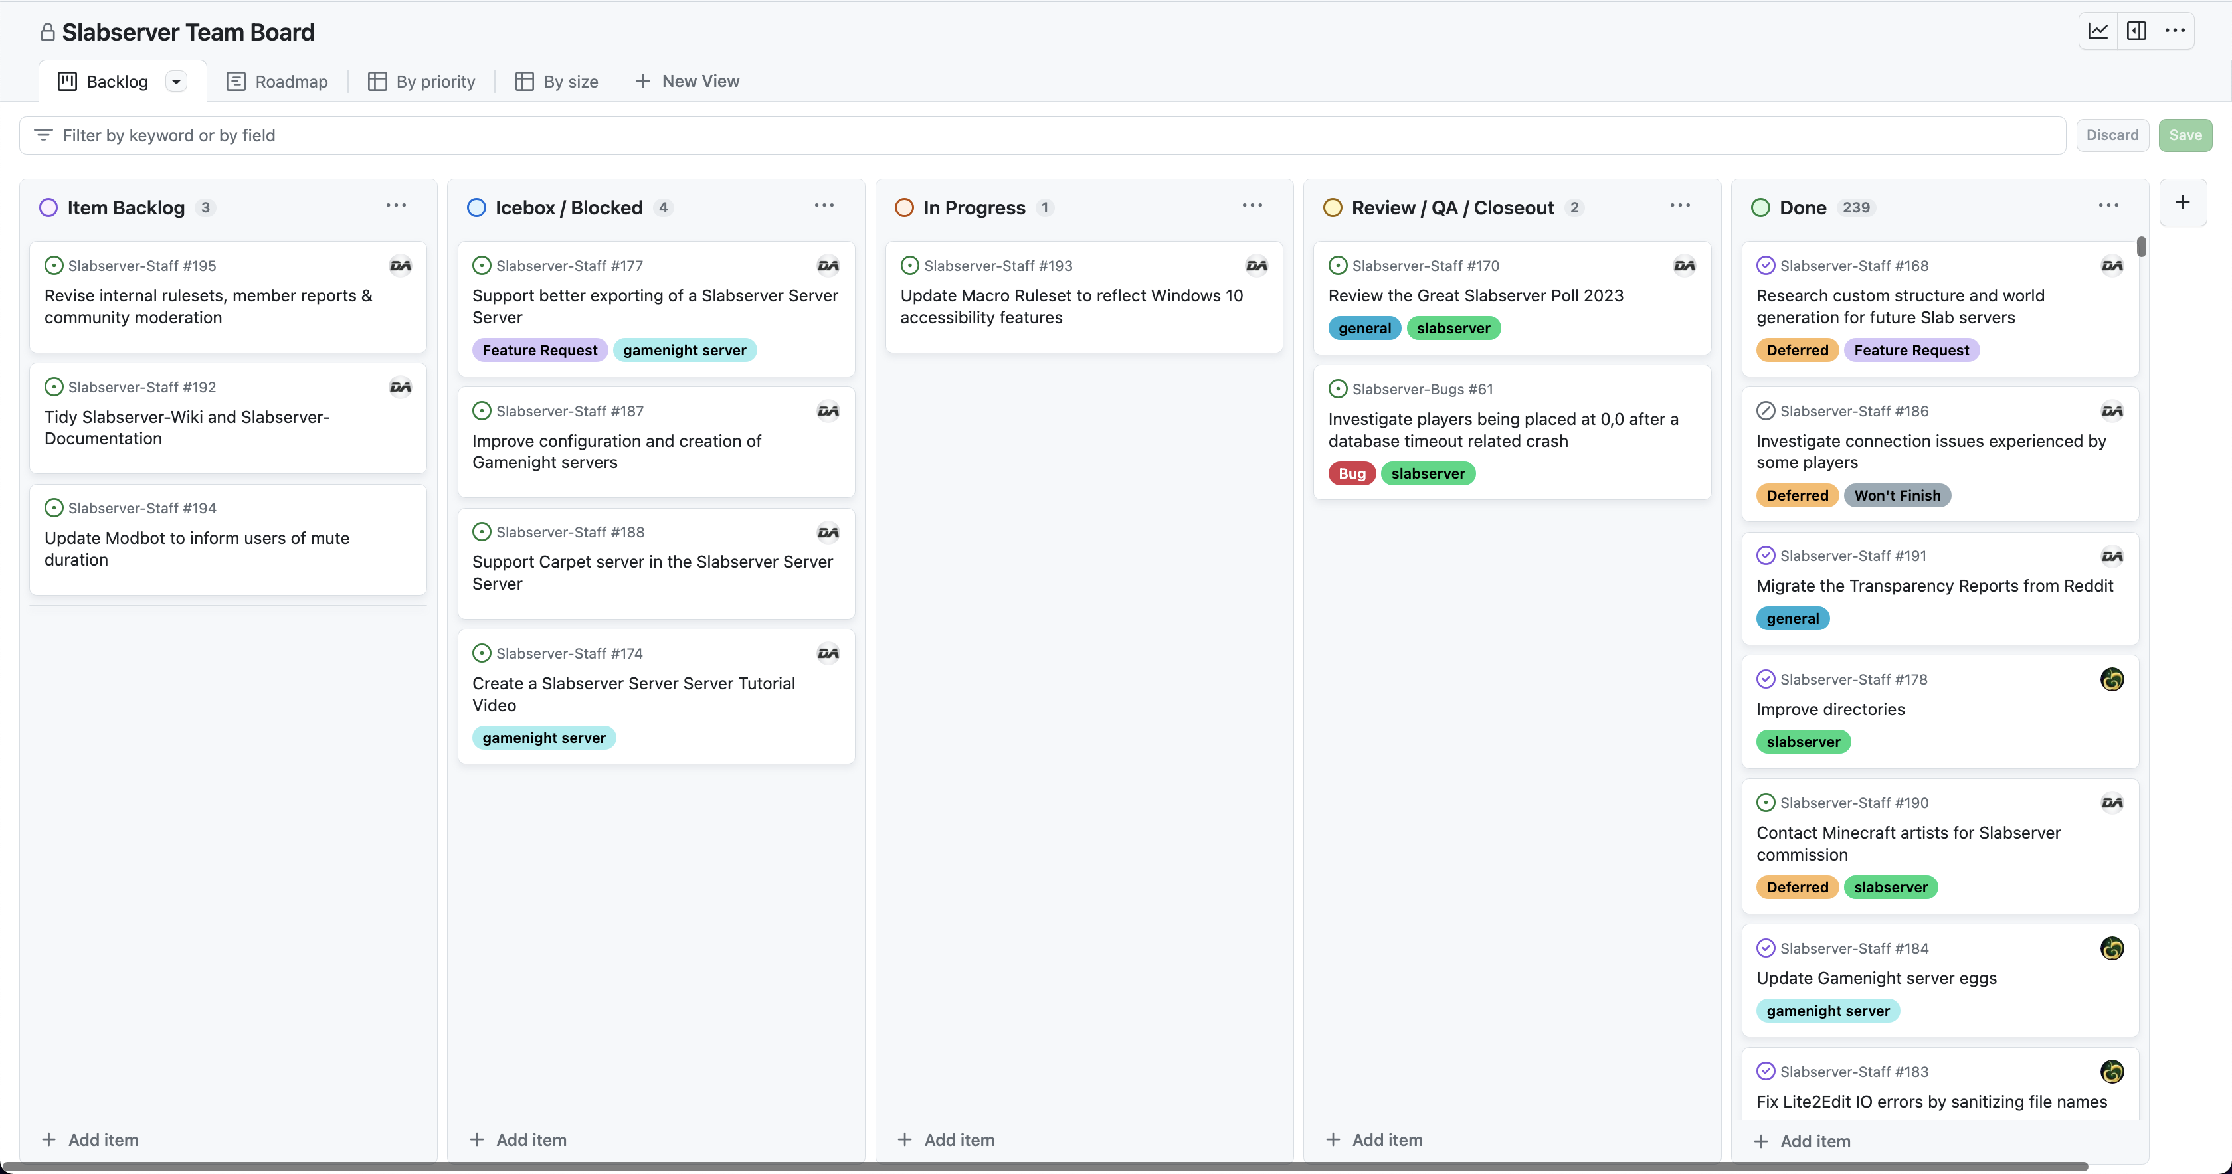Switch to the By priority tab
The height and width of the screenshot is (1174, 2232).
(x=422, y=82)
